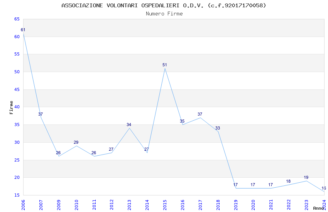Click data label 16 for year 2024
This screenshot has width=328, height=212.
tap(324, 188)
